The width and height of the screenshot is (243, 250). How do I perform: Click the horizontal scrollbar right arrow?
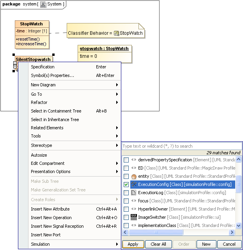[232, 232]
